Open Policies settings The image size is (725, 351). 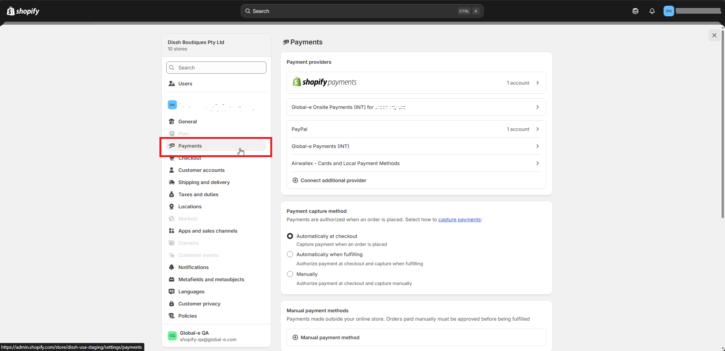(216, 316)
